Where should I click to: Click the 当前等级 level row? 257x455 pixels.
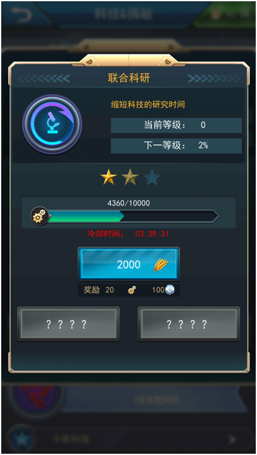tap(176, 125)
